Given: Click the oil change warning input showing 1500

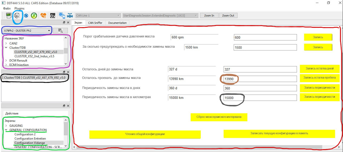Looking at the screenshot, I should click(x=265, y=47).
